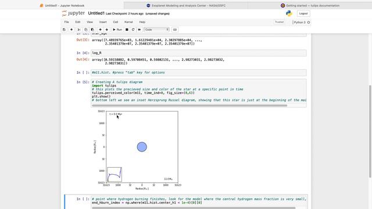Screen dimensions: 372x209
Task: Click into the log_R input cell
Action: [199, 53]
